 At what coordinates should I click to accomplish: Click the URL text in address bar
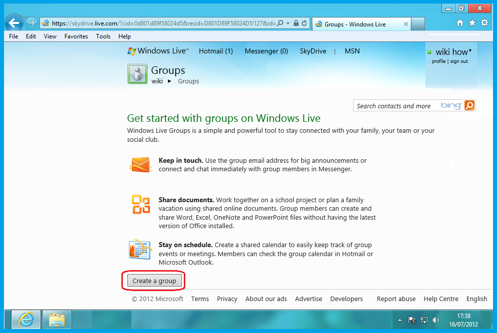(x=164, y=23)
